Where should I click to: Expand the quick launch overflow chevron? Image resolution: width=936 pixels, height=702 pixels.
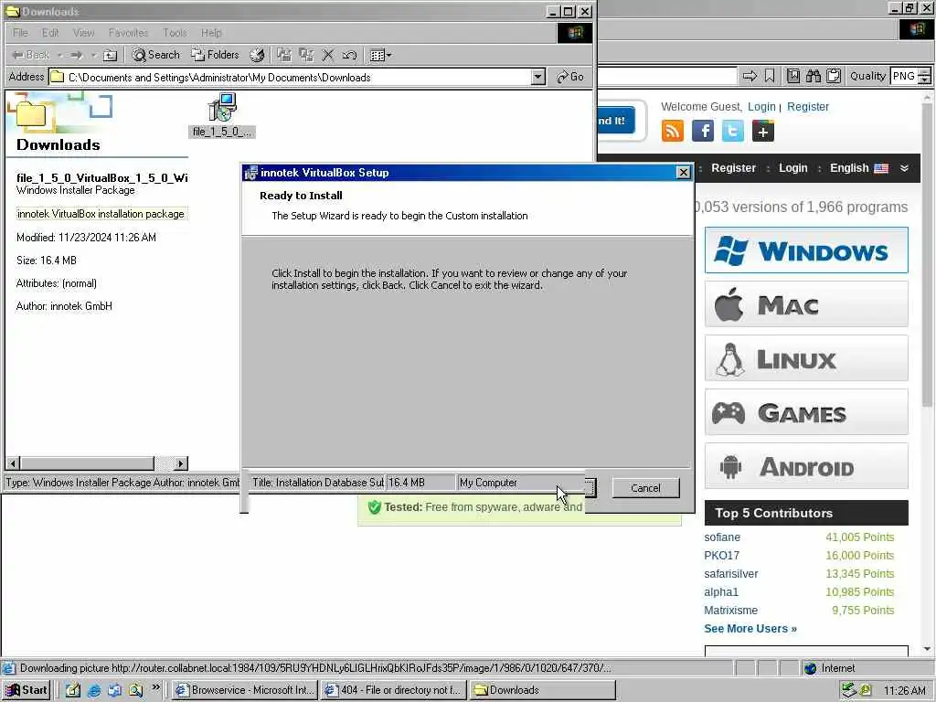pos(156,687)
